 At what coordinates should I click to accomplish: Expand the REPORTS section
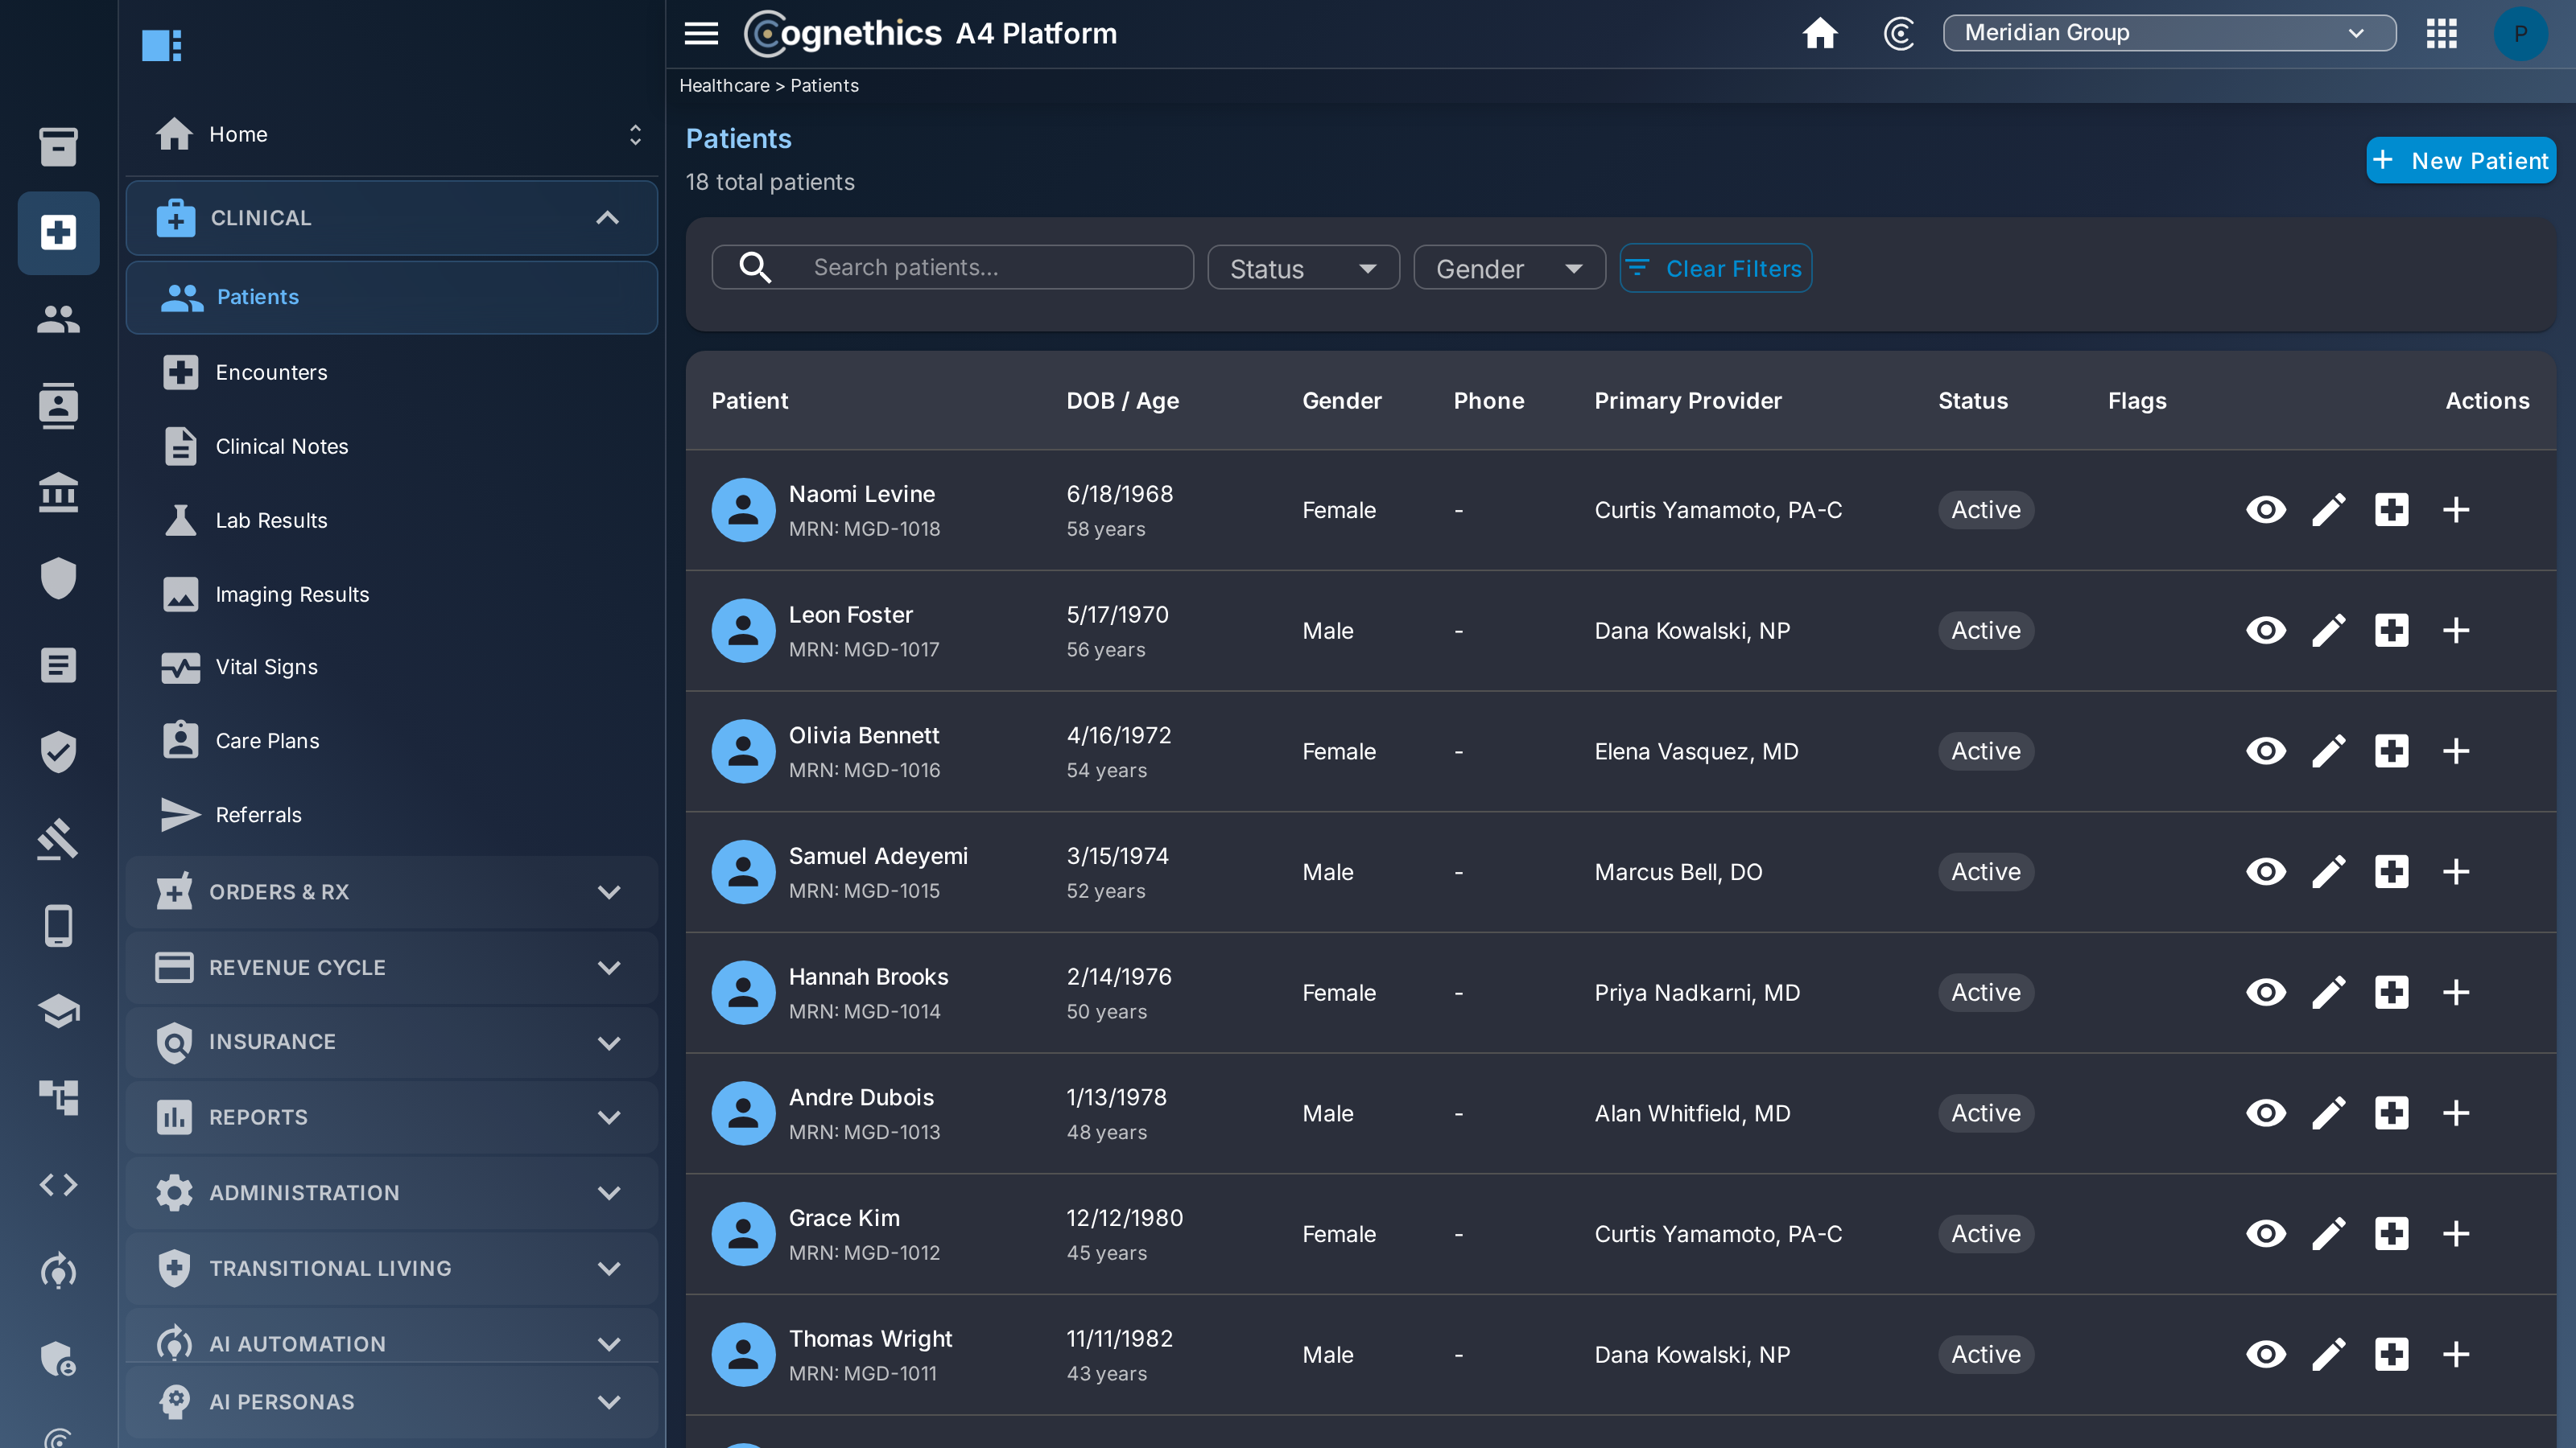click(391, 1117)
